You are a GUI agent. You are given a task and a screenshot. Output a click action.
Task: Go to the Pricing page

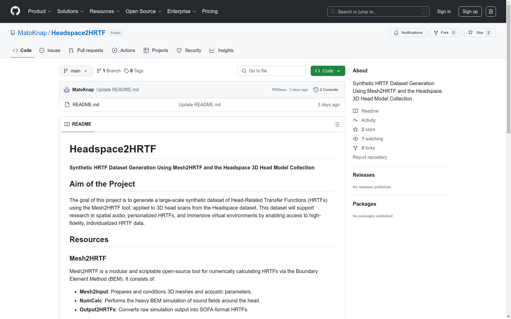(210, 11)
